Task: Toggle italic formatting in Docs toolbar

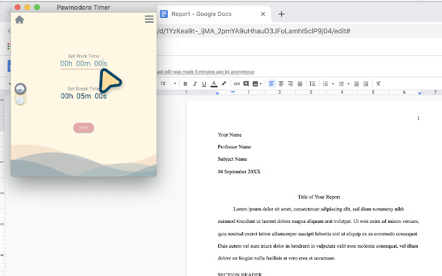Action: (195, 83)
